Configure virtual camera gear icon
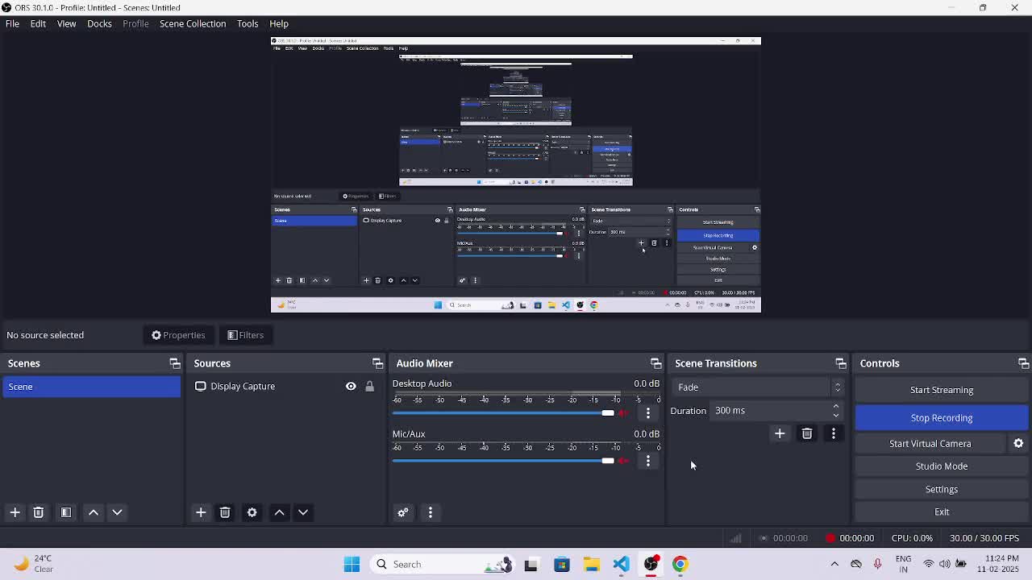 1018,443
